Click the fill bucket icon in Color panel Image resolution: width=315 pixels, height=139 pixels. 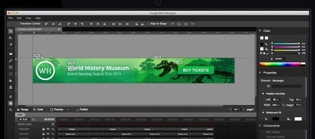coord(267,49)
